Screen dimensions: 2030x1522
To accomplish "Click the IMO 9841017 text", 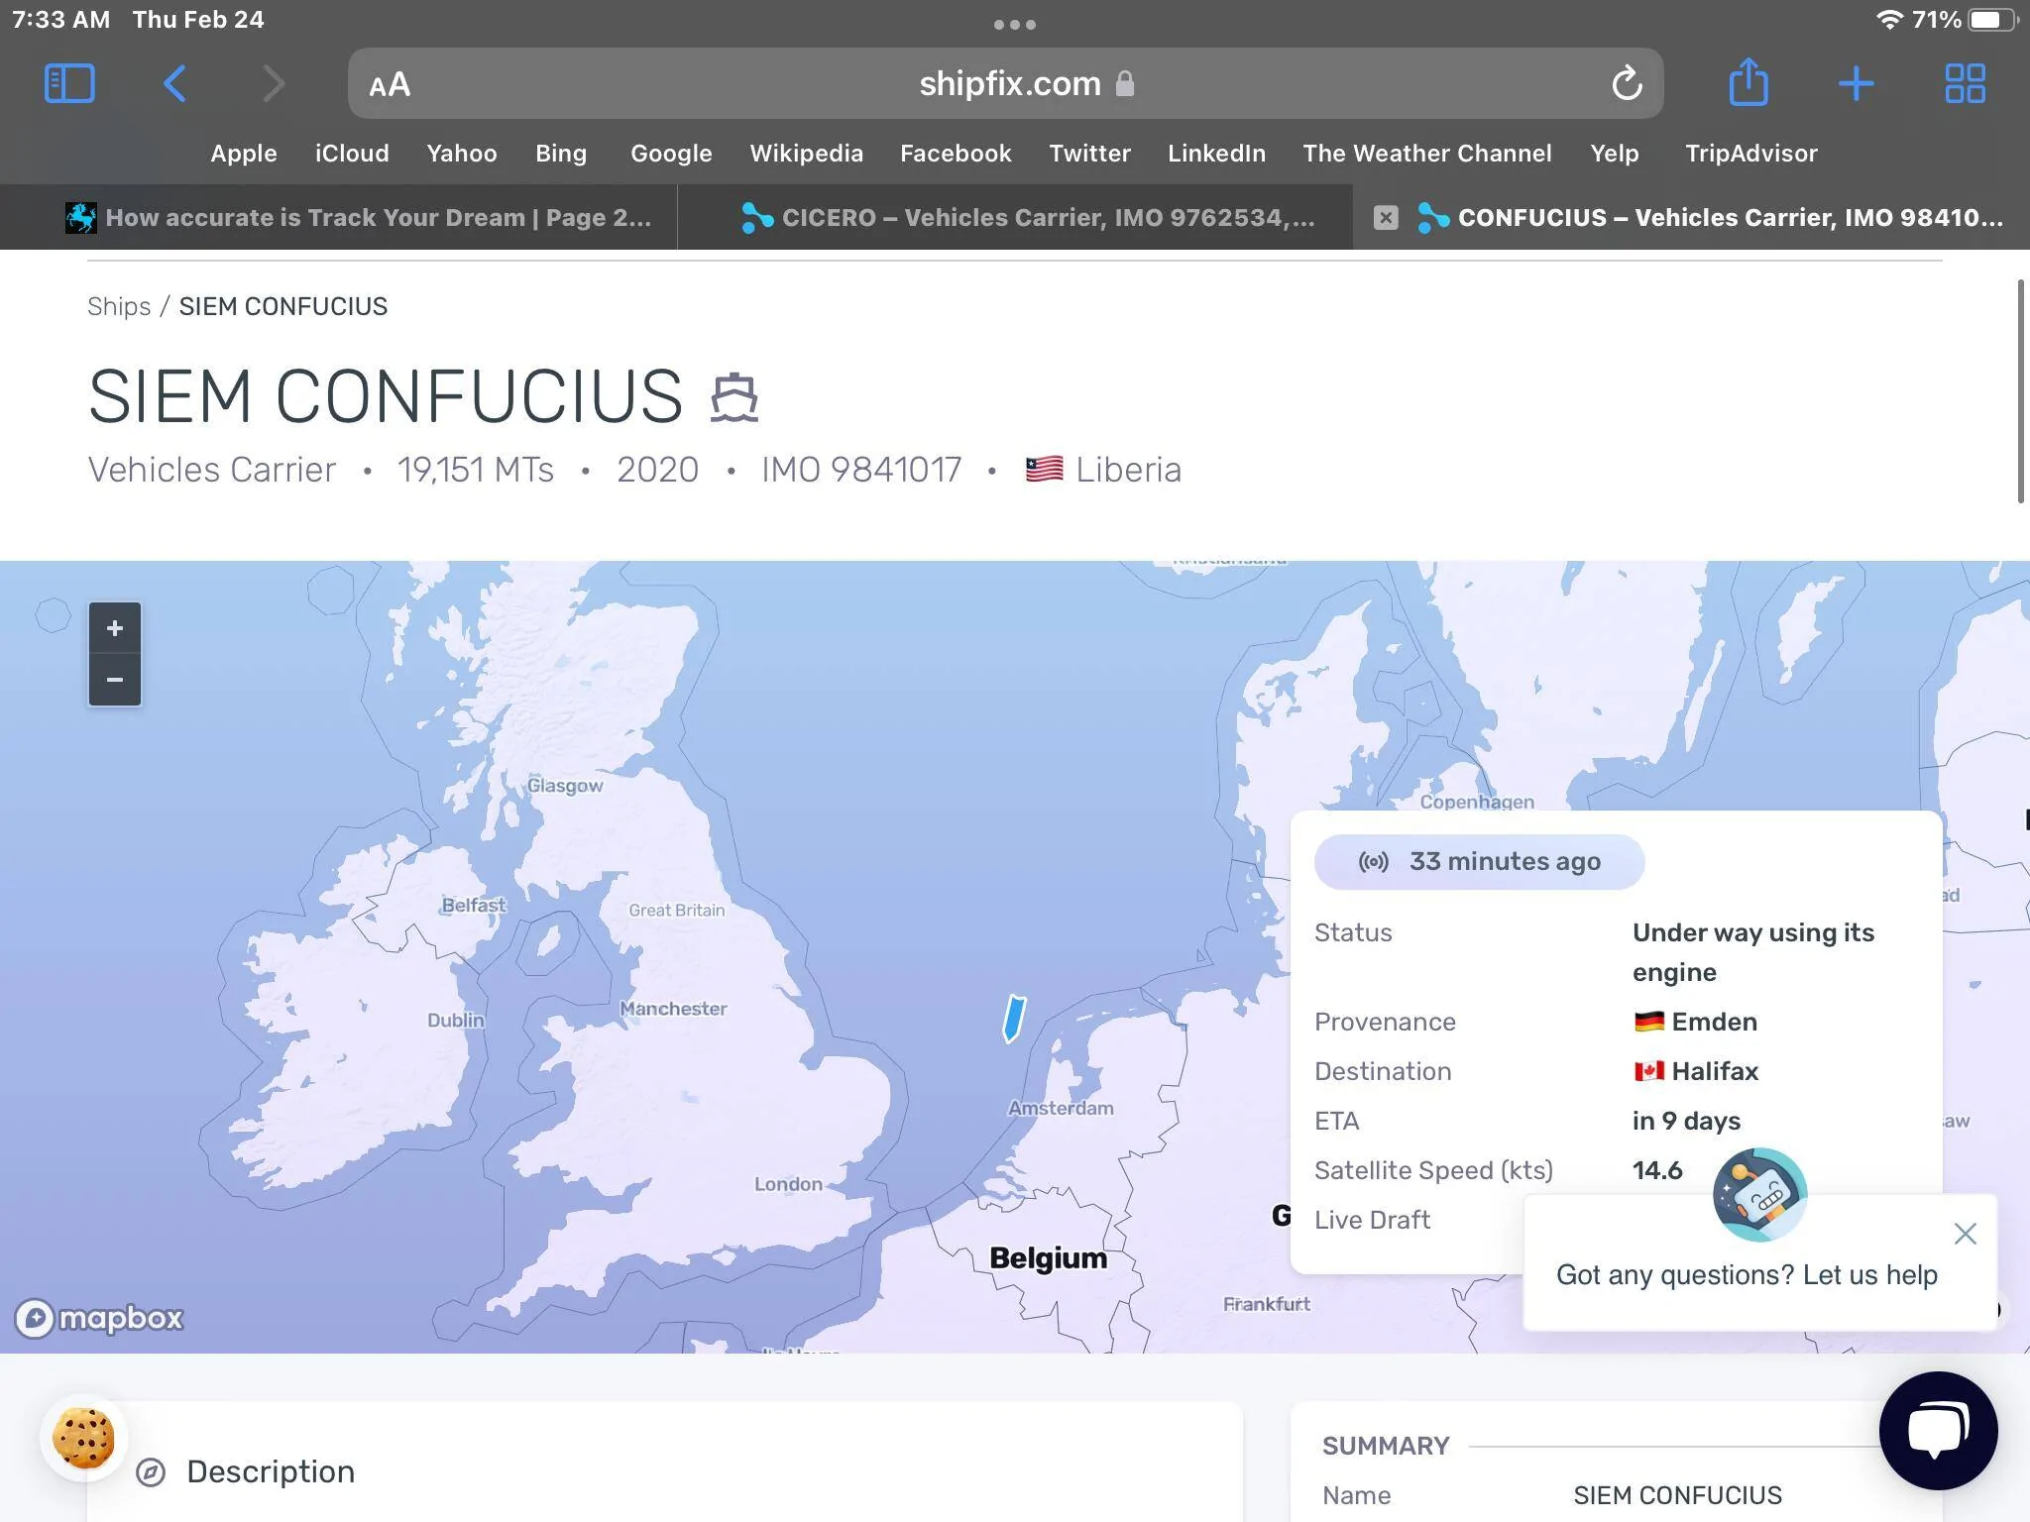I will tap(861, 470).
